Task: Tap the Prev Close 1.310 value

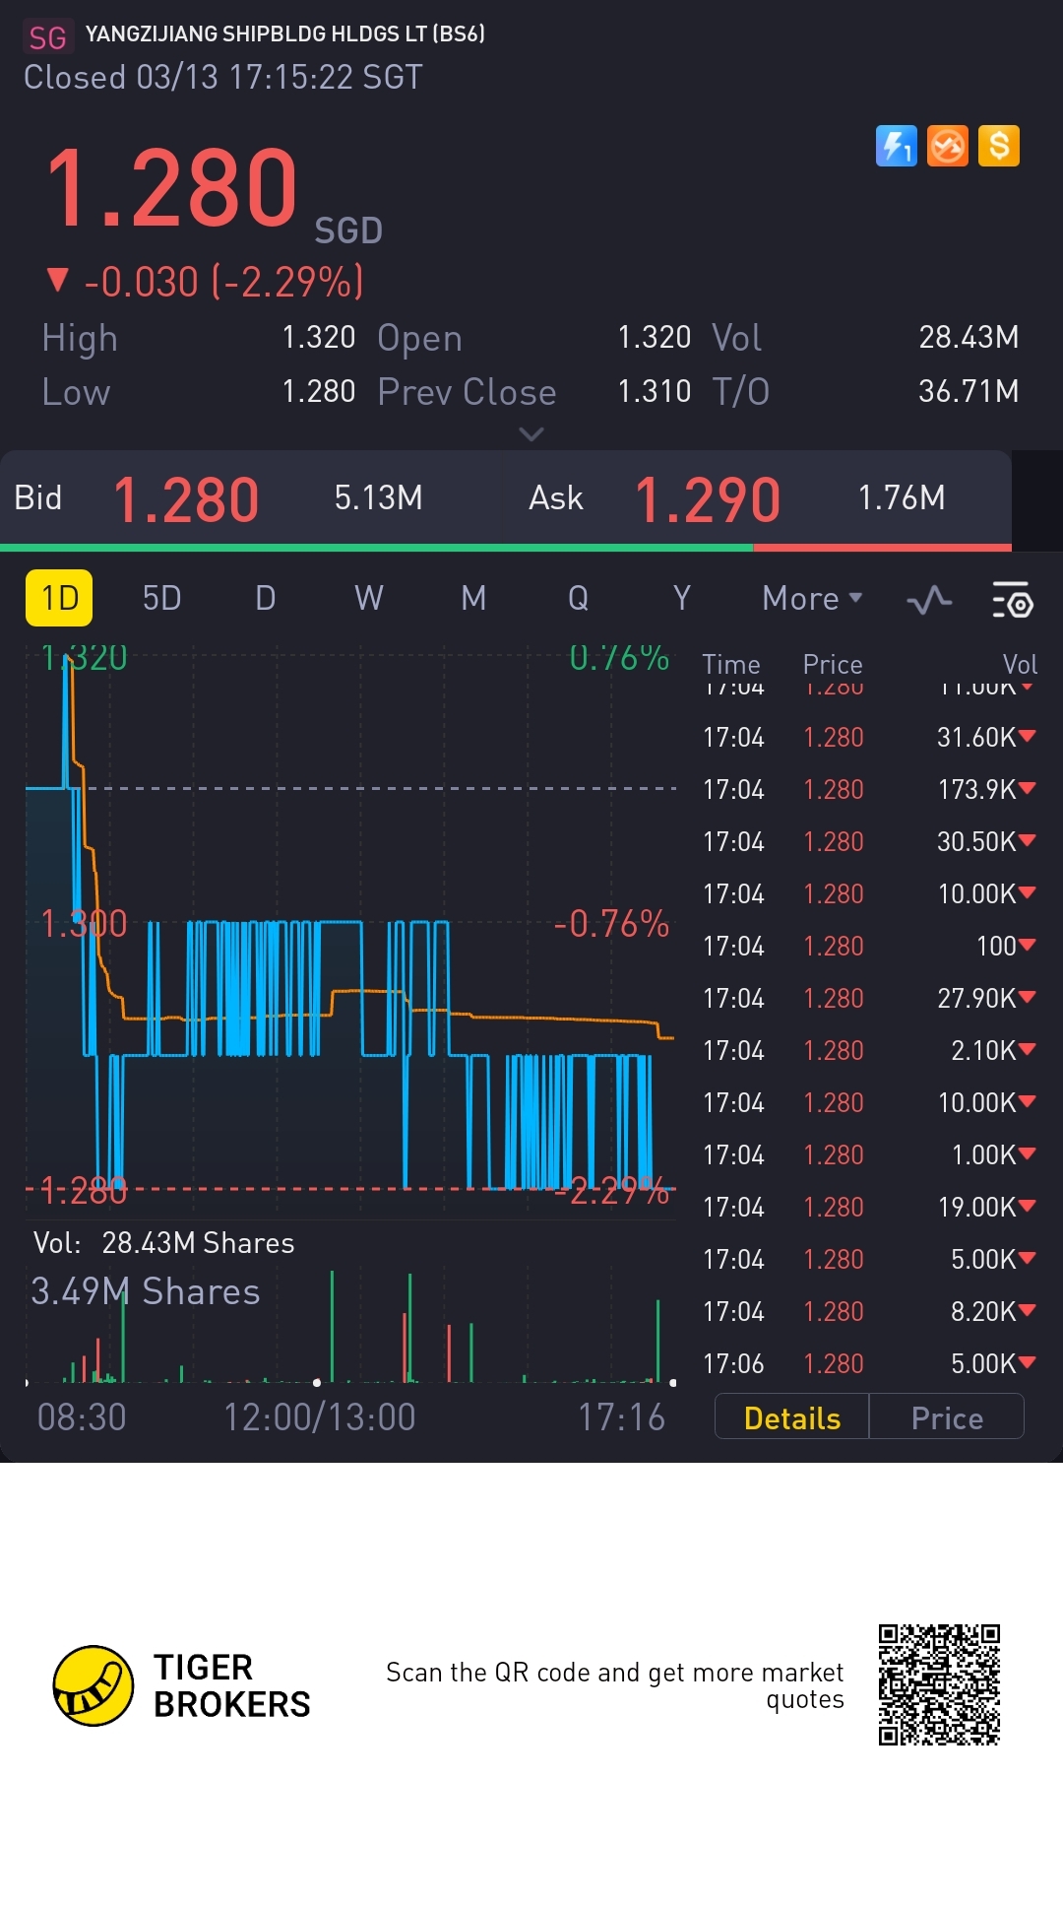Action: [x=654, y=391]
